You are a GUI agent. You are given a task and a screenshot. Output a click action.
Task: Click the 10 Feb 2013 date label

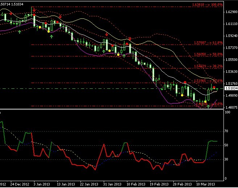tap(136, 184)
